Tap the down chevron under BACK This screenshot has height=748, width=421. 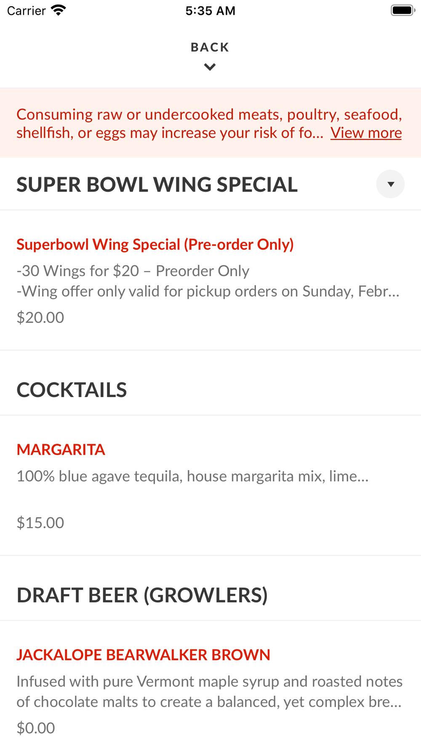tap(210, 67)
